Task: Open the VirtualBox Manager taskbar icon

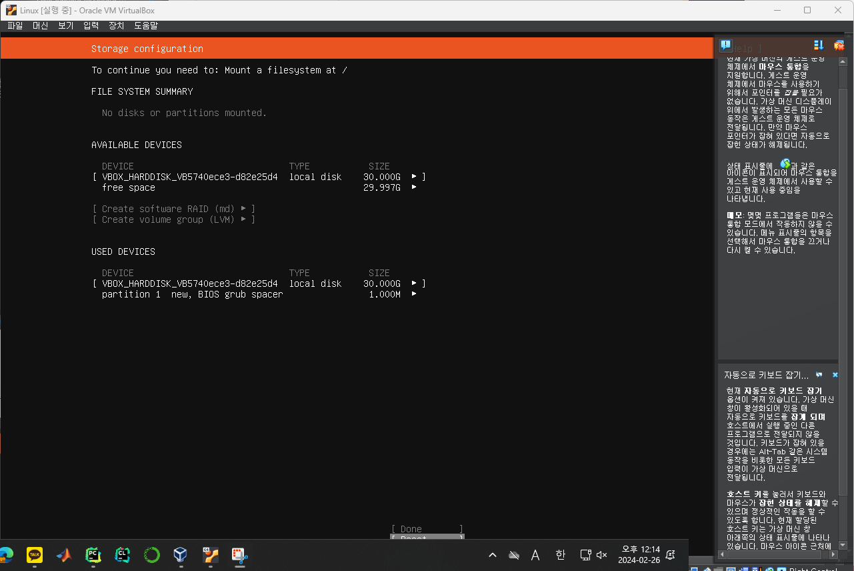Action: coord(181,554)
